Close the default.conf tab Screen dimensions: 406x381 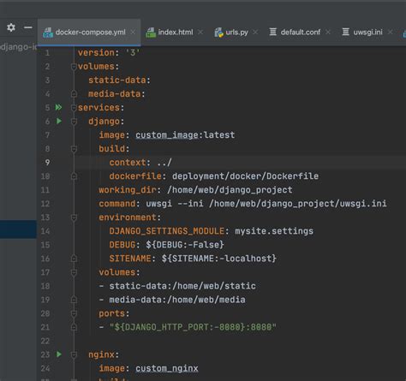tap(328, 33)
